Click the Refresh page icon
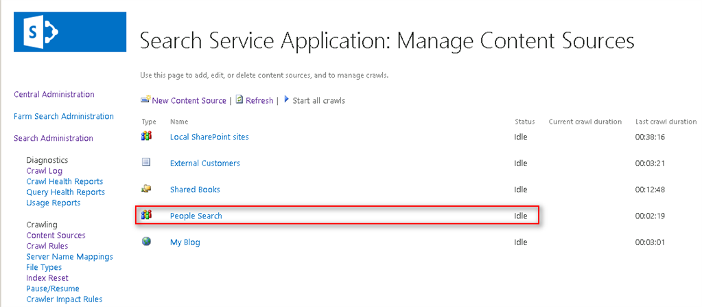Screen dimensions: 702x307 pos(239,100)
